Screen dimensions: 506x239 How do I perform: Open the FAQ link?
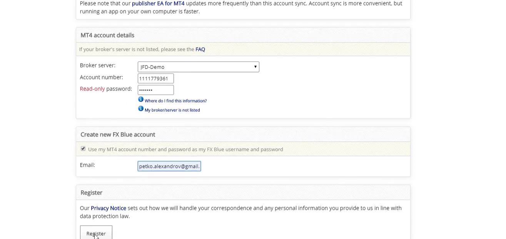(x=200, y=49)
